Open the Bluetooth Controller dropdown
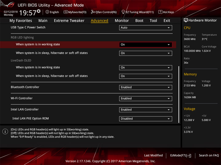The height and width of the screenshot is (165, 221). 145,87
